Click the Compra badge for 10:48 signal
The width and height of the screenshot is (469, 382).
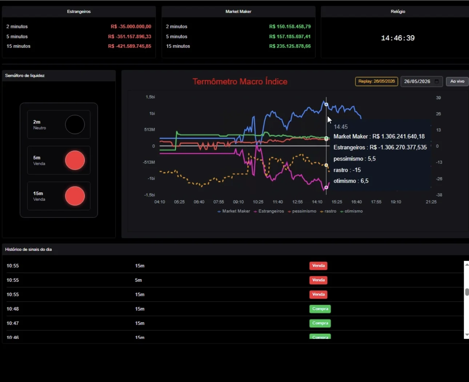point(320,309)
